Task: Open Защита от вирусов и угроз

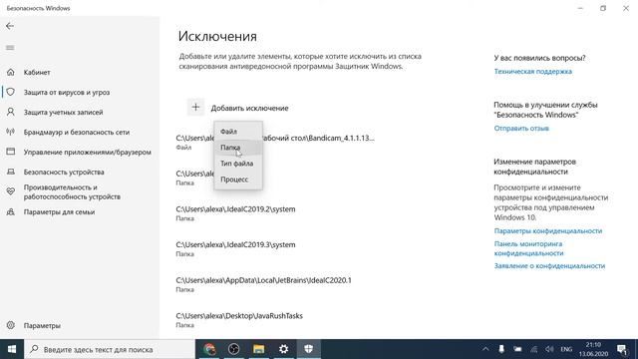Action: pyautogui.click(x=67, y=92)
